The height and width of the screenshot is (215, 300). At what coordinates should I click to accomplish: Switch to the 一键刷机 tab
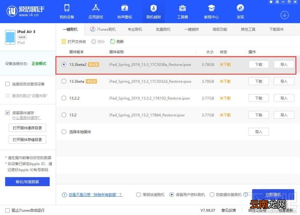(70, 29)
